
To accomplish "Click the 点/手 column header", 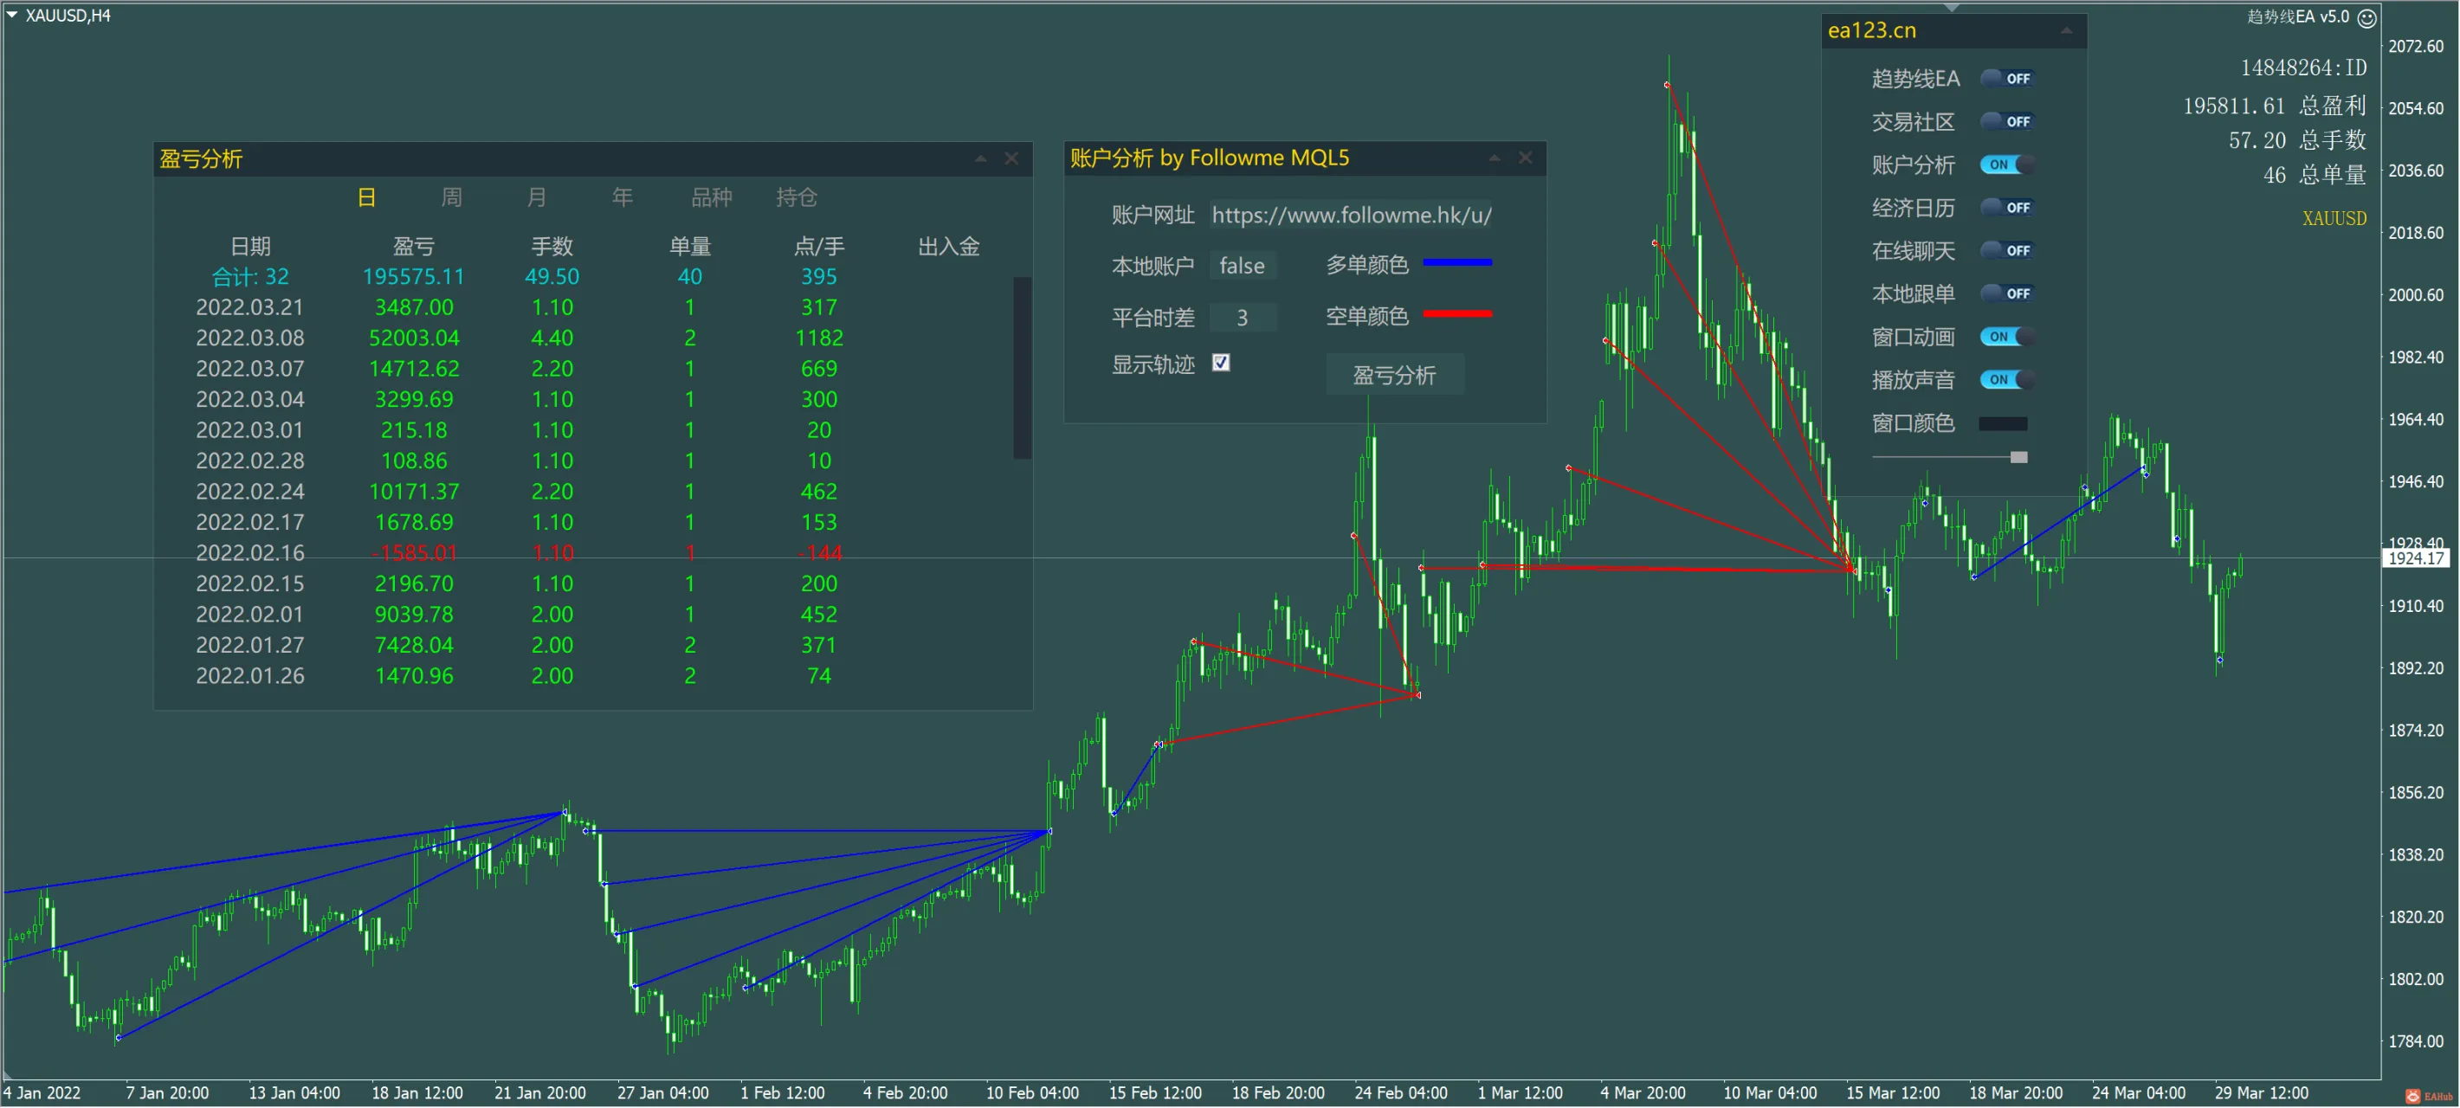I will pyautogui.click(x=818, y=246).
